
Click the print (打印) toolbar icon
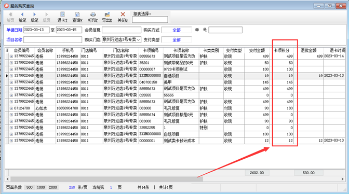93,15
